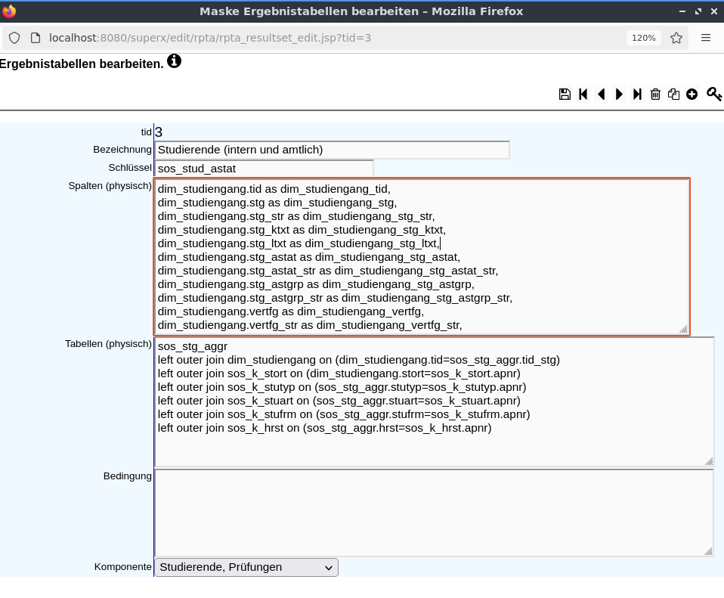Click the key icon in the toolbar
This screenshot has width=724, height=598.
click(714, 95)
